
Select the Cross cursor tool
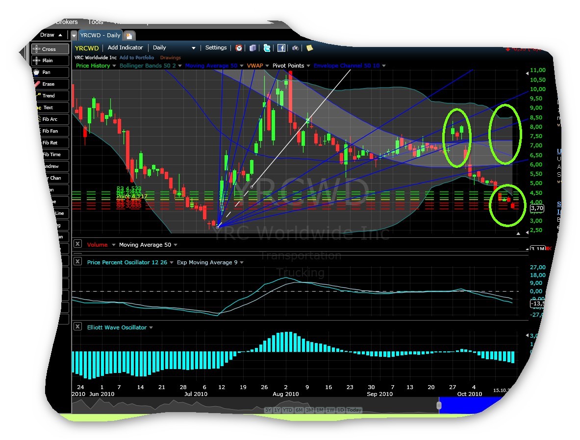tap(50, 49)
